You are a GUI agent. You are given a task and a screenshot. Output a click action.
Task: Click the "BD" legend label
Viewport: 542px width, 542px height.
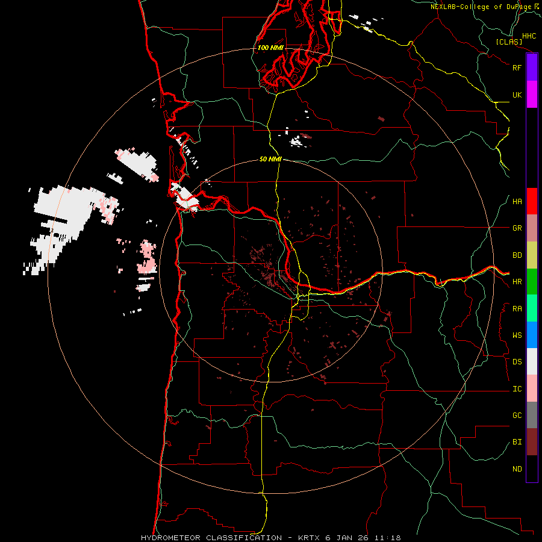pyautogui.click(x=517, y=255)
